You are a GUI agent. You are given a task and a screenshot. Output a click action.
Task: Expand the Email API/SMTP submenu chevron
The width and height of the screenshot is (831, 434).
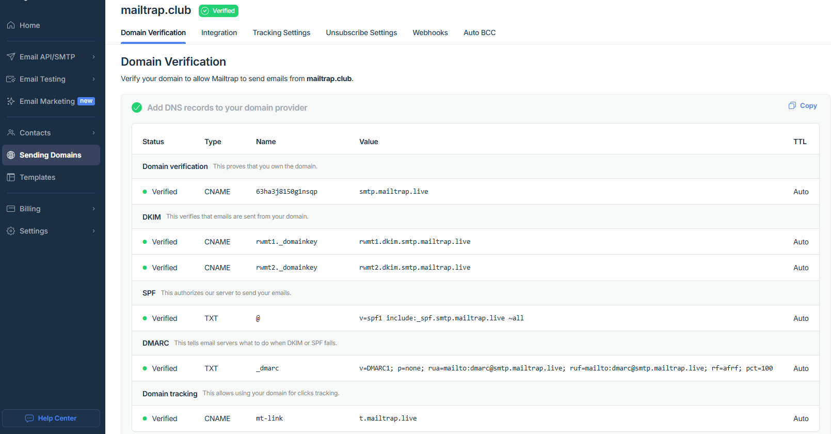(93, 57)
